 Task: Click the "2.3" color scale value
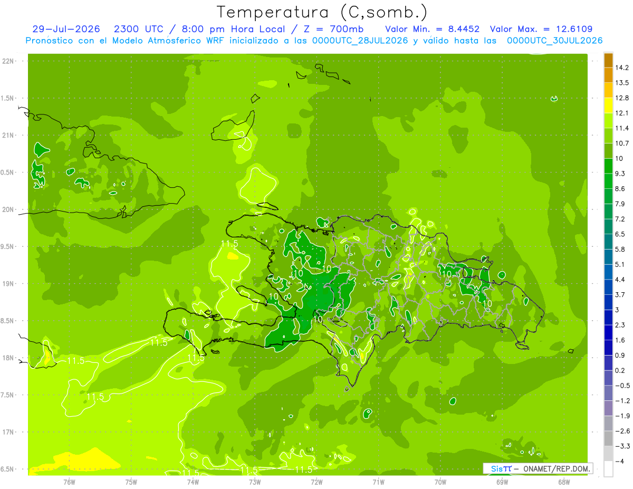(620, 325)
